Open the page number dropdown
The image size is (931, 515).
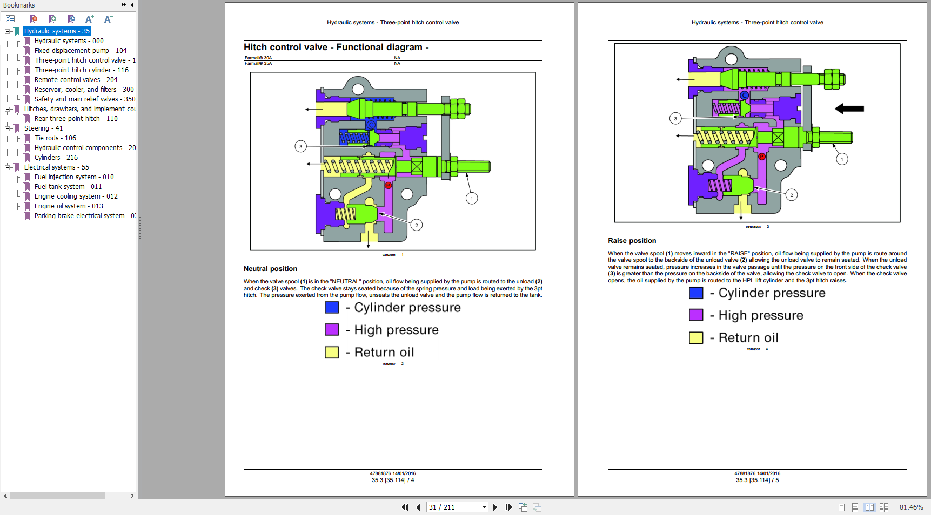(x=484, y=507)
